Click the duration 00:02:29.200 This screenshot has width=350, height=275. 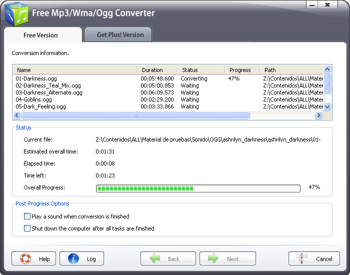[157, 99]
